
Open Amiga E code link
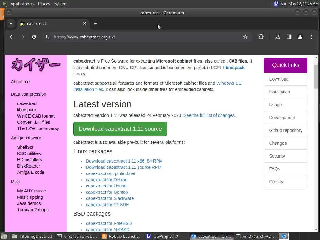31,172
